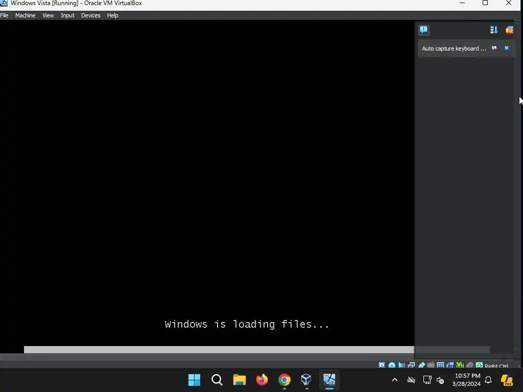Open File Explorer from the taskbar
Screen dimensions: 523x392
pos(239,380)
